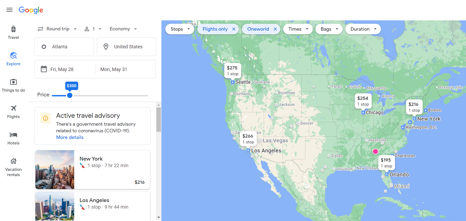Remove the Flights only filter
The height and width of the screenshot is (221, 466).
click(234, 29)
